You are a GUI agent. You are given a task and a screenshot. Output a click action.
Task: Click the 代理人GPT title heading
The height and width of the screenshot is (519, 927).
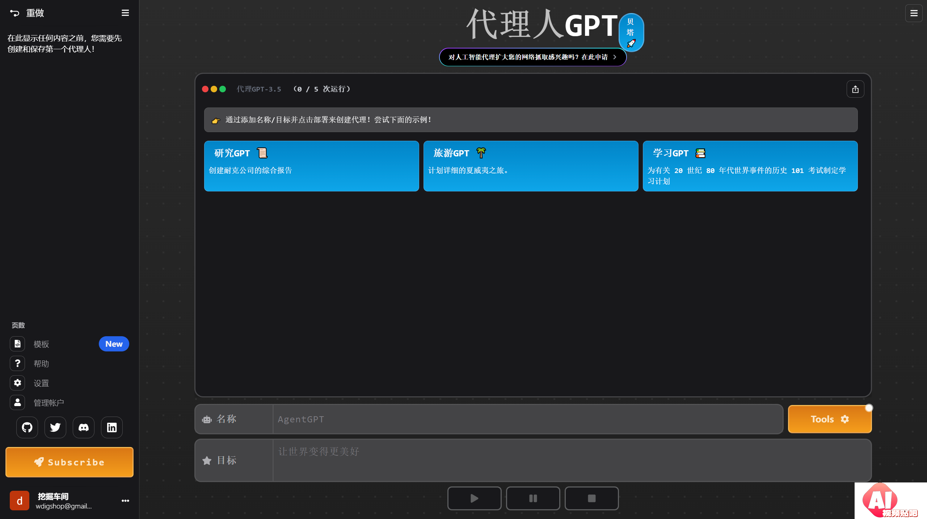pos(542,25)
